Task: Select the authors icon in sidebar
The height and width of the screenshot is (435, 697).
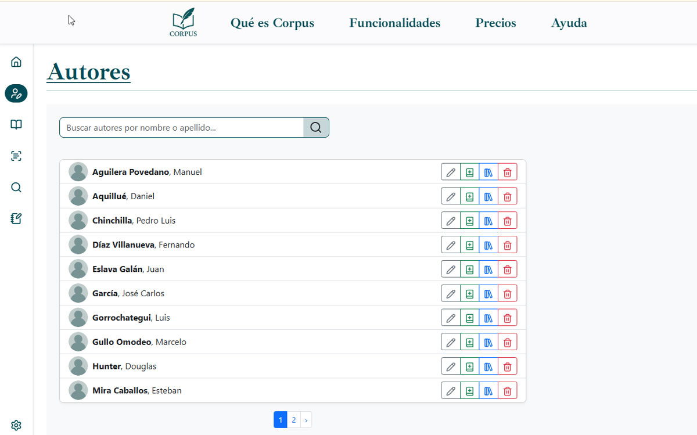Action: click(16, 93)
